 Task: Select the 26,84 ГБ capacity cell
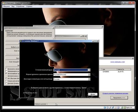(x=121, y=72)
